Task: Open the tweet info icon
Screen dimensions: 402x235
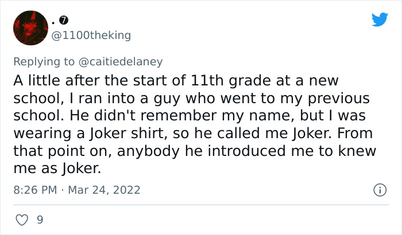Action: (x=379, y=189)
